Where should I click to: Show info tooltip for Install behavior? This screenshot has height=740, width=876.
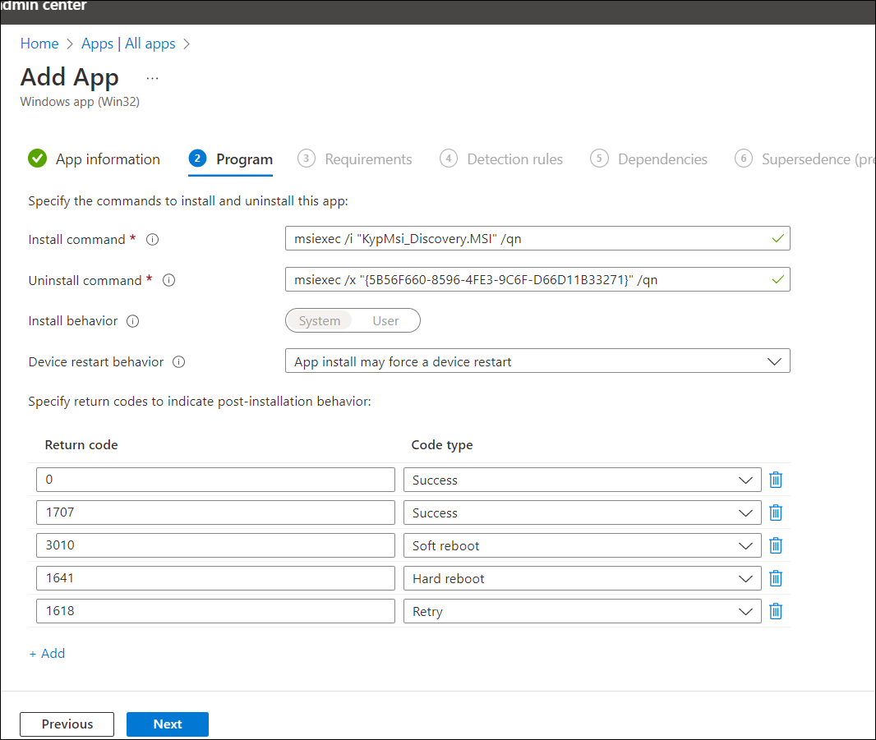coord(132,321)
